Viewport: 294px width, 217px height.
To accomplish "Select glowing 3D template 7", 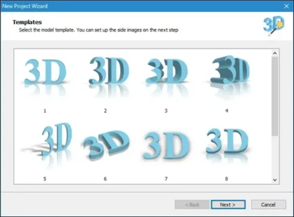I will 166,145.
